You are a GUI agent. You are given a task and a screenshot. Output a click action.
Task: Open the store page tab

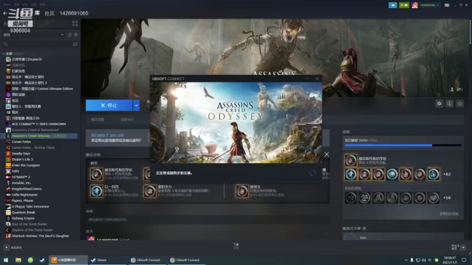tap(97, 120)
